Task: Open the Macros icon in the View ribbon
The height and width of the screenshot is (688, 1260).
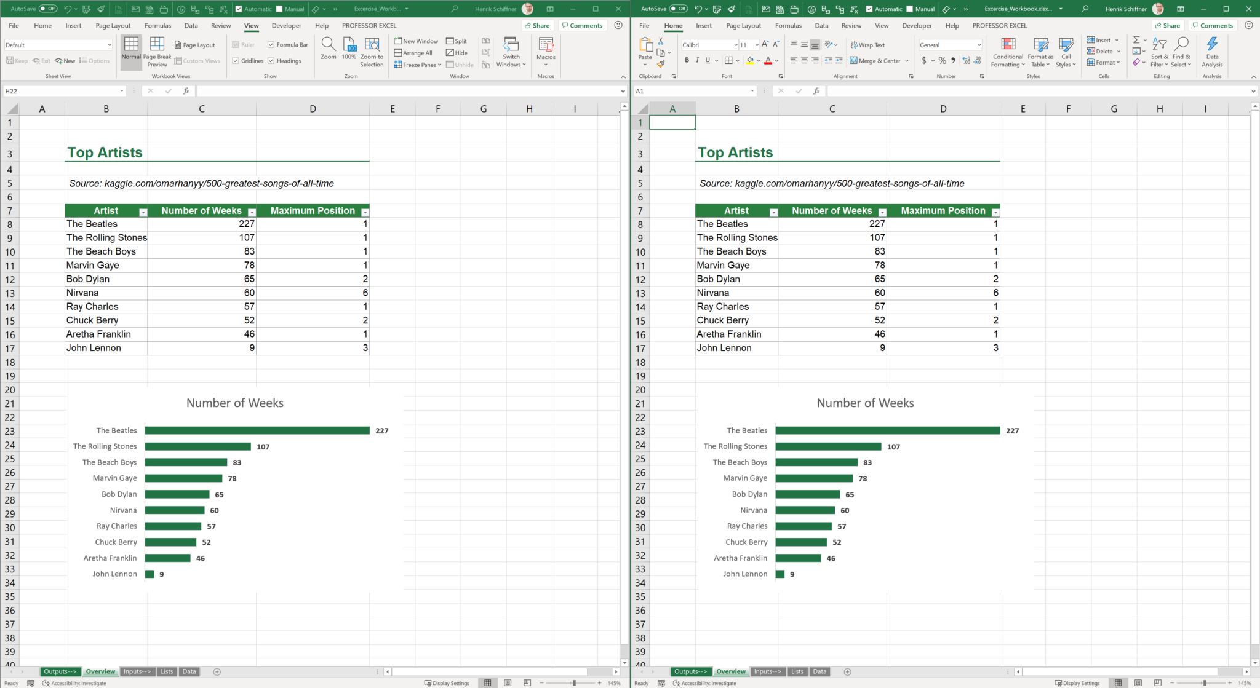Action: point(546,49)
